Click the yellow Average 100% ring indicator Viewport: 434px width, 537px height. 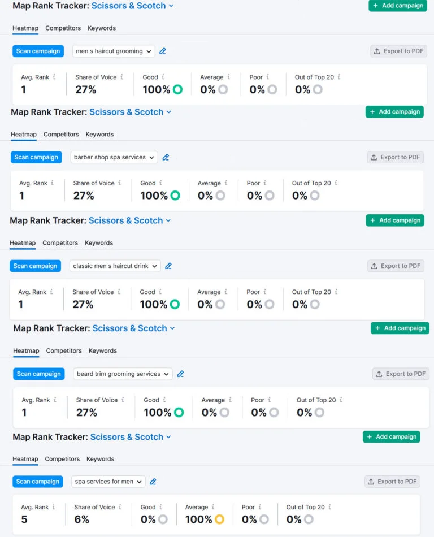[219, 519]
